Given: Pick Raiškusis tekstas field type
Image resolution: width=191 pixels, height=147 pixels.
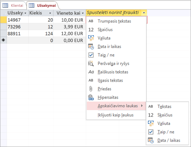Looking at the screenshot, I should click(116, 72).
